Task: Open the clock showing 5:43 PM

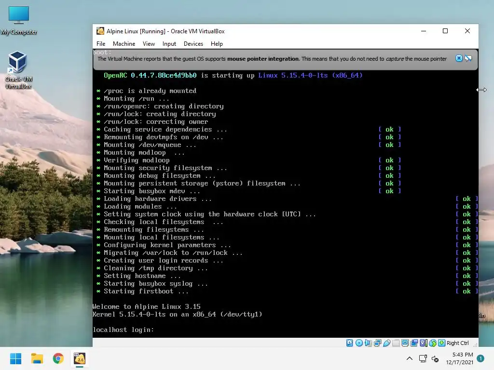Action: pyautogui.click(x=459, y=358)
